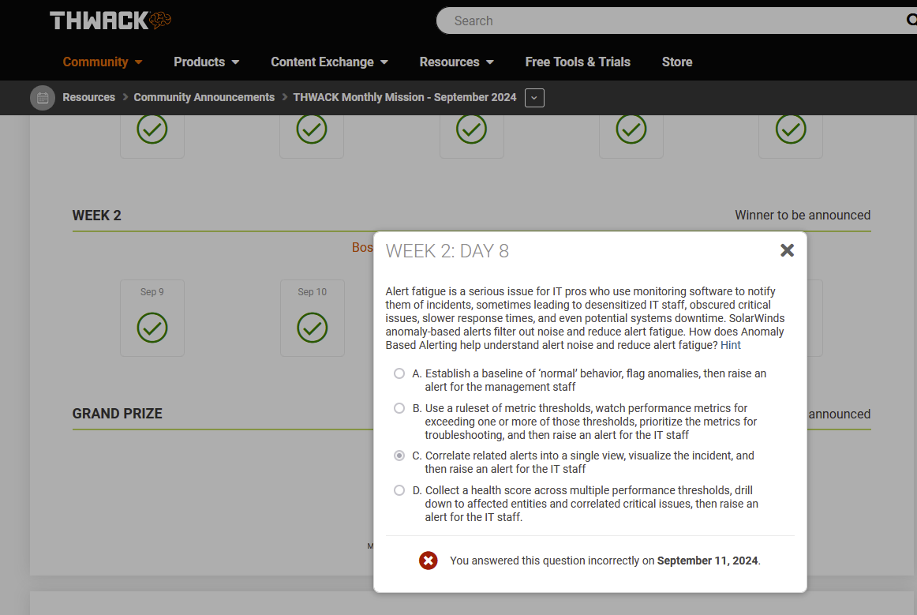Go to Community Announcements breadcrumb
917x615 pixels.
(x=204, y=97)
